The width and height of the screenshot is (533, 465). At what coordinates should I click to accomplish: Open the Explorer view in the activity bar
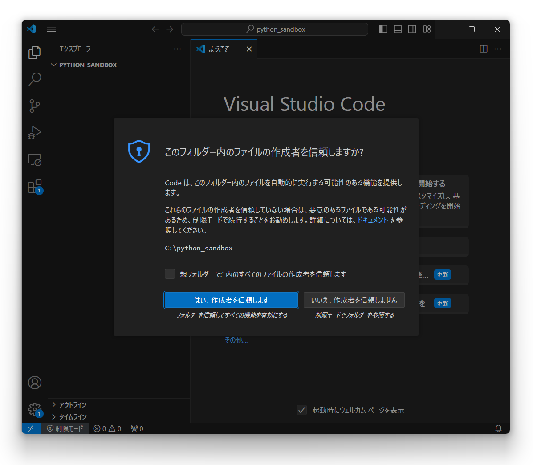pos(34,52)
